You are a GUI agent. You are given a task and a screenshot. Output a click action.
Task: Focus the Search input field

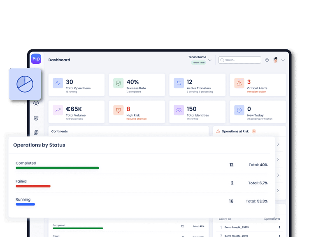click(x=240, y=60)
